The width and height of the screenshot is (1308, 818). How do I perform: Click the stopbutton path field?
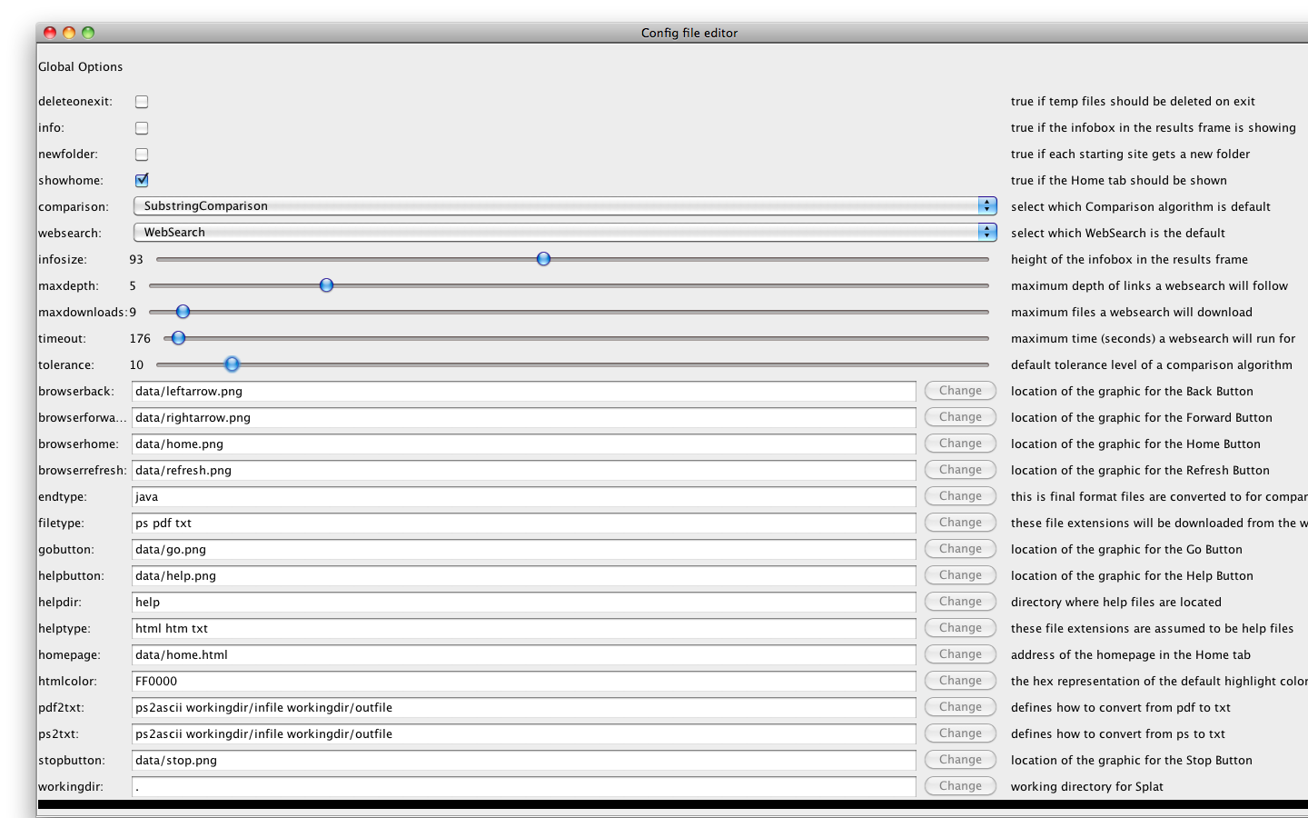[x=524, y=761]
